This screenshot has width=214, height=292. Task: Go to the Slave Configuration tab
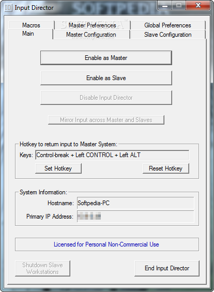point(168,35)
